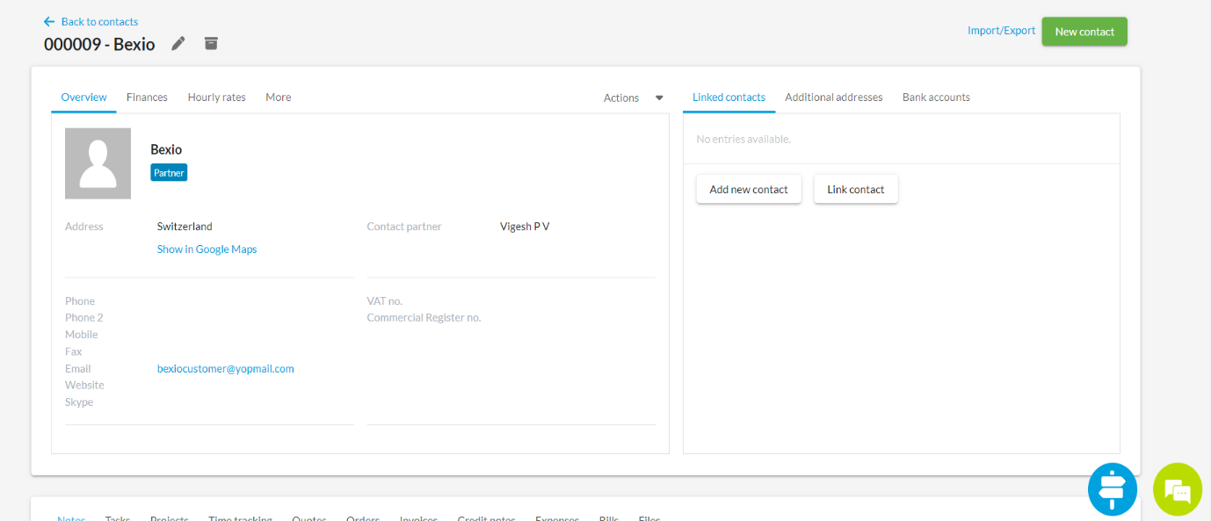This screenshot has height=521, width=1211.
Task: Go back to contacts list
Action: [91, 22]
